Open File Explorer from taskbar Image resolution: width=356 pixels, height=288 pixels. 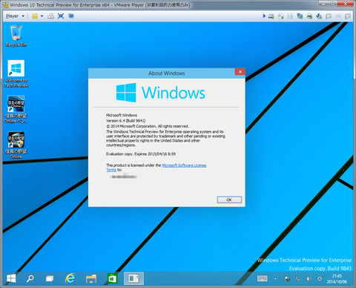91,278
